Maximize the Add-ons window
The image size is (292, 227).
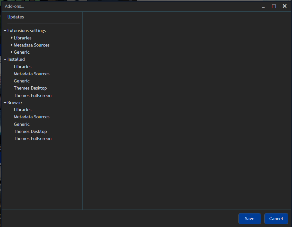(274, 6)
